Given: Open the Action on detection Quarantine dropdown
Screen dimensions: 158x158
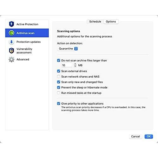Looking at the screenshot, I should click(67, 49).
